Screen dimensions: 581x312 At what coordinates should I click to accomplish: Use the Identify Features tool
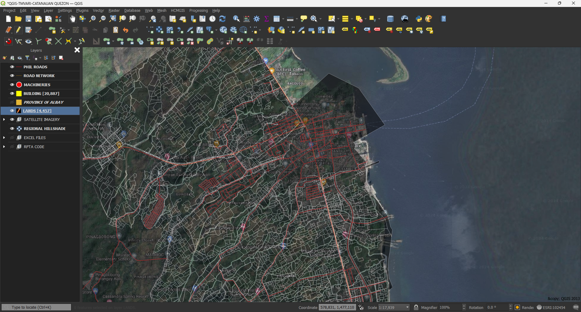click(x=236, y=19)
